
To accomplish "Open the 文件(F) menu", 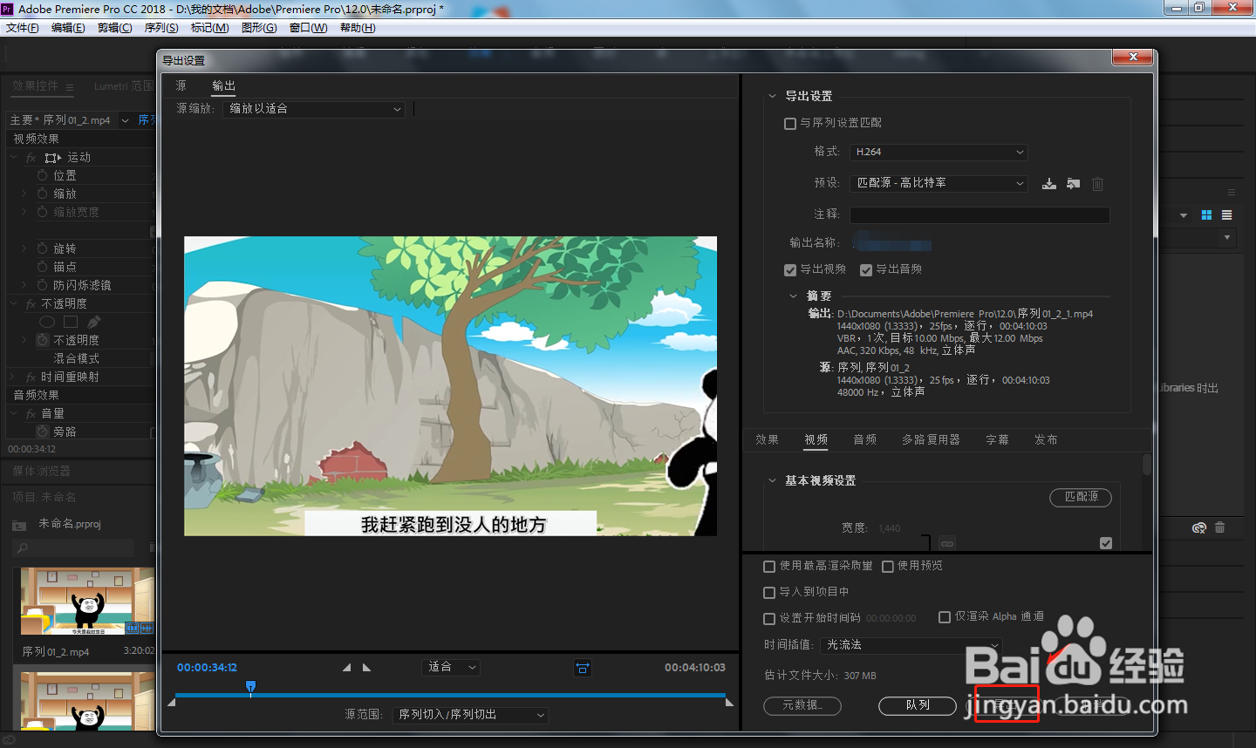I will [x=23, y=28].
